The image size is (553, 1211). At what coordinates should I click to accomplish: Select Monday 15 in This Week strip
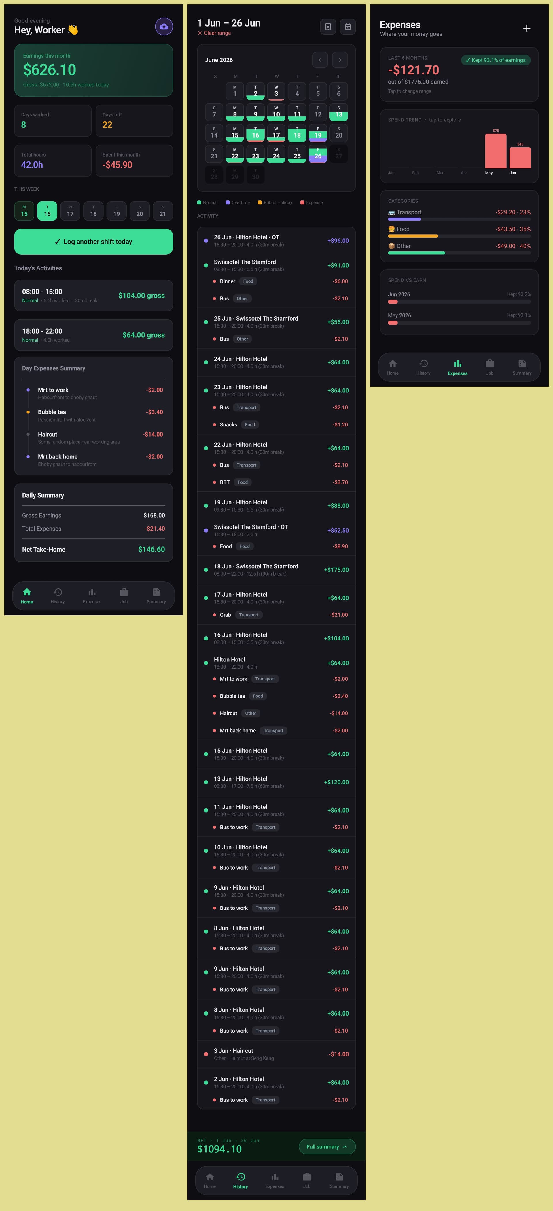[x=24, y=210]
